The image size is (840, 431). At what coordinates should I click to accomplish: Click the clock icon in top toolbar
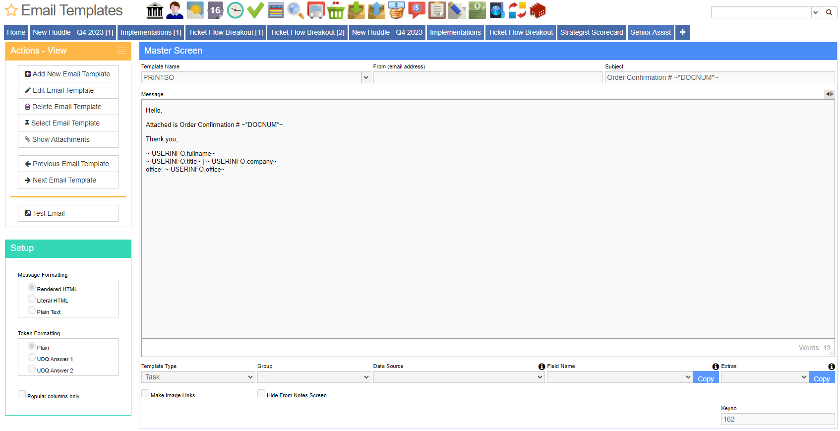[x=236, y=10]
